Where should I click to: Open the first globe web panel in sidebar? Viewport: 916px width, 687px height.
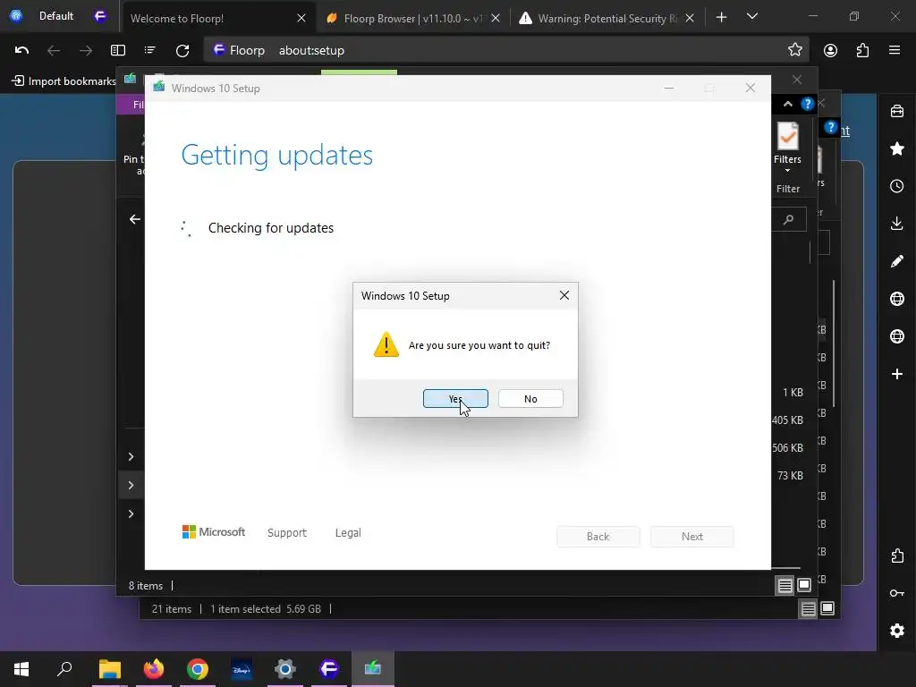896,299
